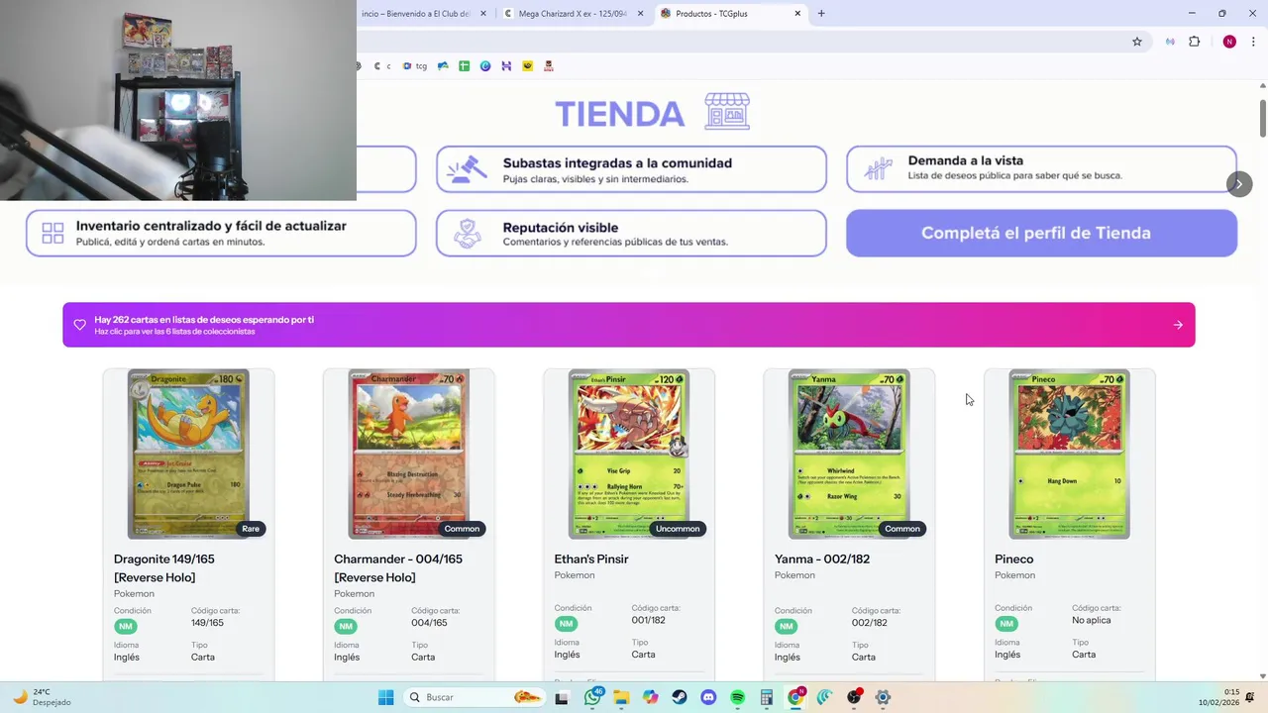Click card code 149/165 under Dragonite
Viewport: 1268px width, 713px height.
click(x=207, y=623)
